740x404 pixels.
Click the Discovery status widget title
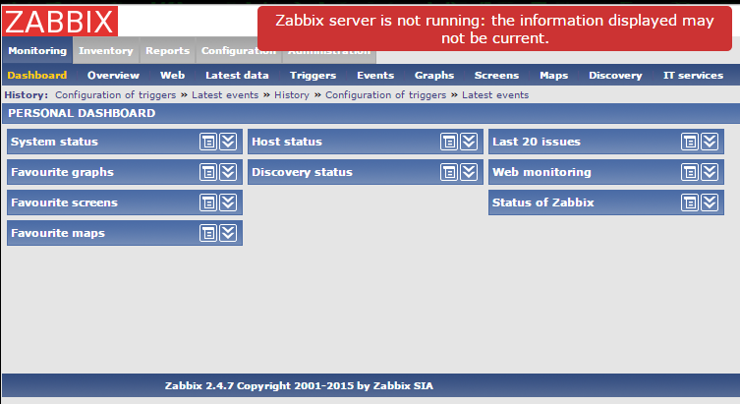[x=302, y=172]
